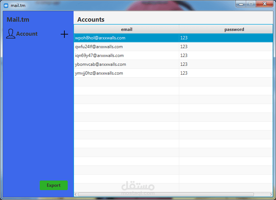
Task: Select qwfu24lf@arxxwalls.com email cell
Action: [x=127, y=47]
